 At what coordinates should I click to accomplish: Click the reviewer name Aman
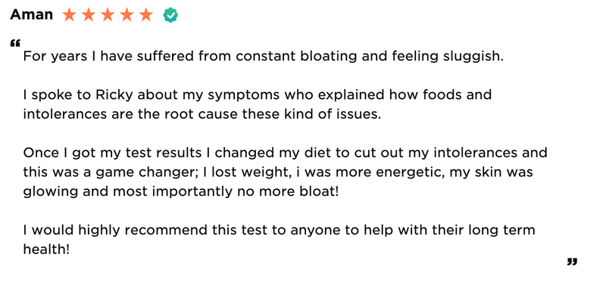pyautogui.click(x=32, y=14)
